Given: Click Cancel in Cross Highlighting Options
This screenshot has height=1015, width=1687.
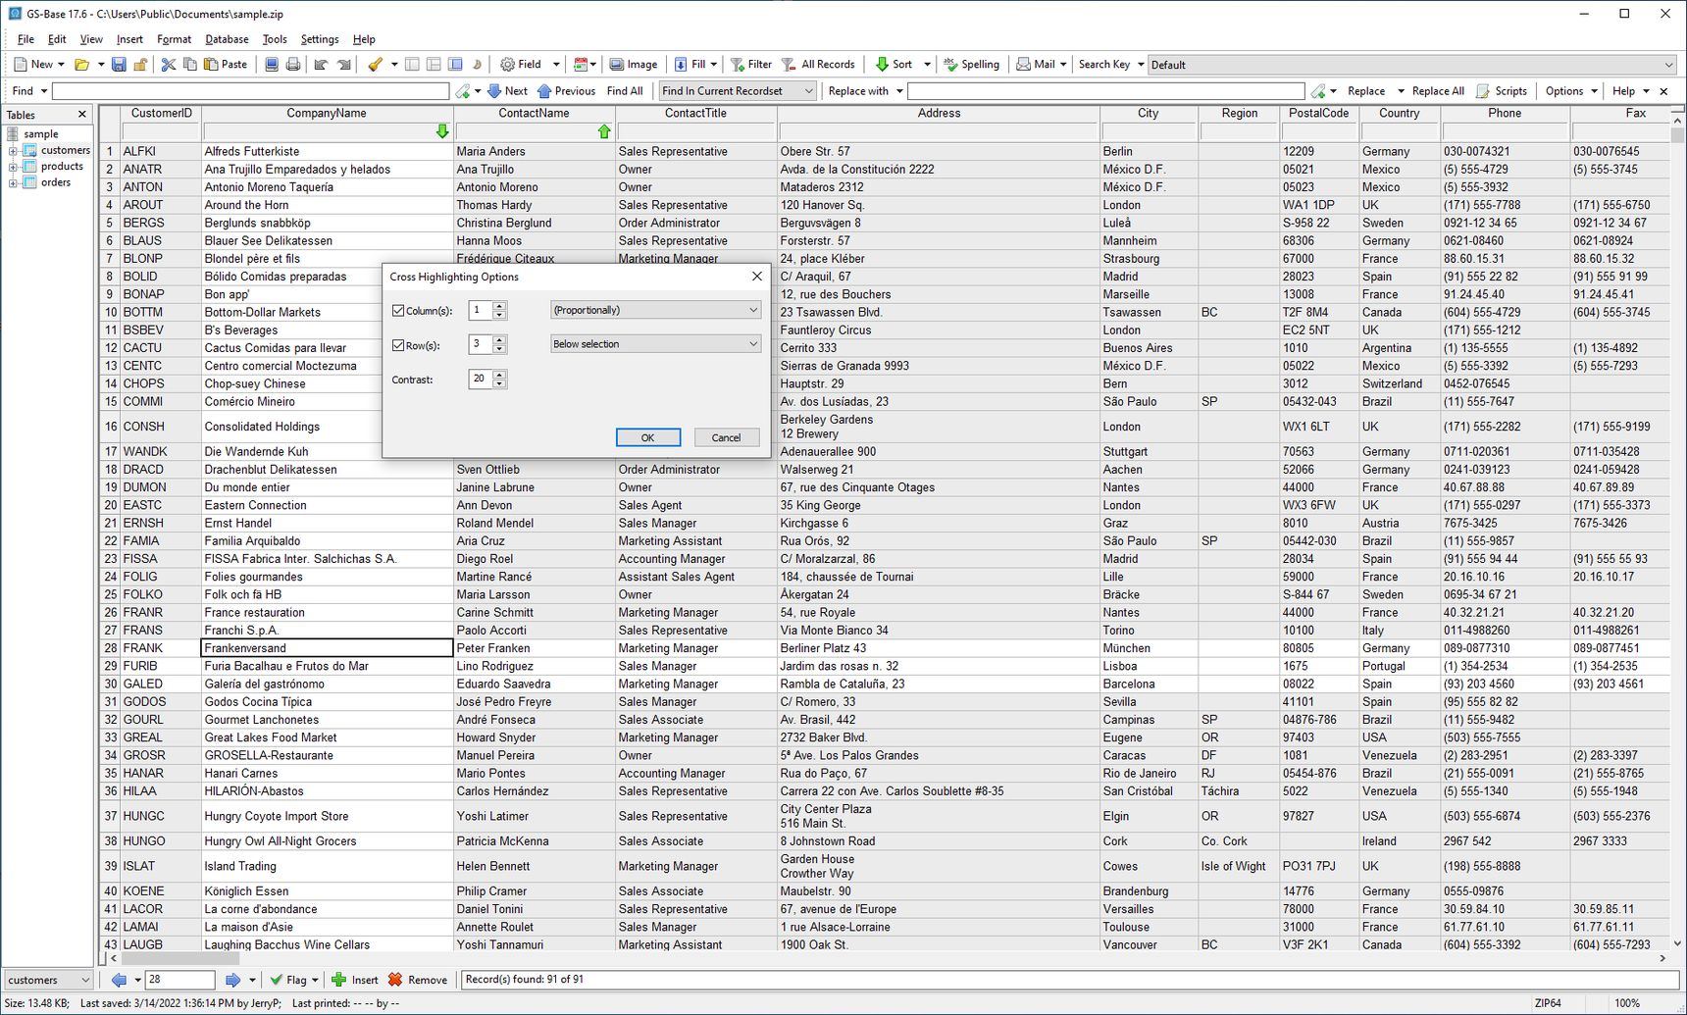Looking at the screenshot, I should click(x=727, y=437).
